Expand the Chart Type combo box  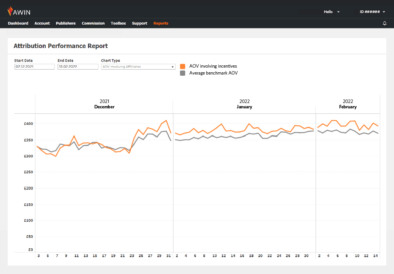pos(138,66)
